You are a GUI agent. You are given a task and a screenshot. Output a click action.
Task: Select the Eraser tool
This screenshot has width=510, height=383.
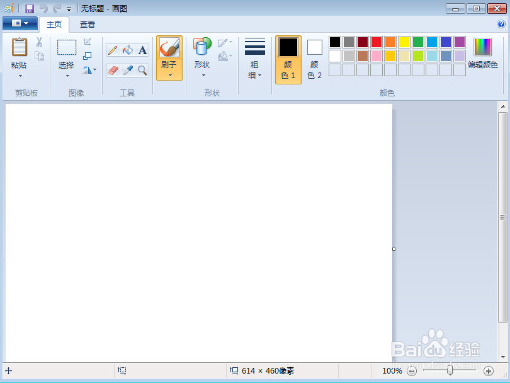pos(113,71)
